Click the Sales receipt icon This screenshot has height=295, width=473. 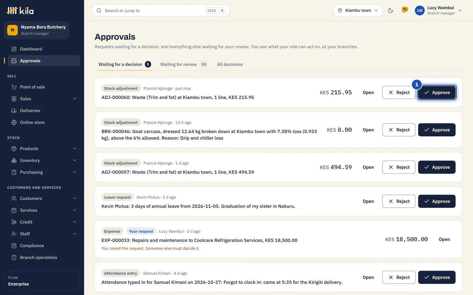click(14, 99)
